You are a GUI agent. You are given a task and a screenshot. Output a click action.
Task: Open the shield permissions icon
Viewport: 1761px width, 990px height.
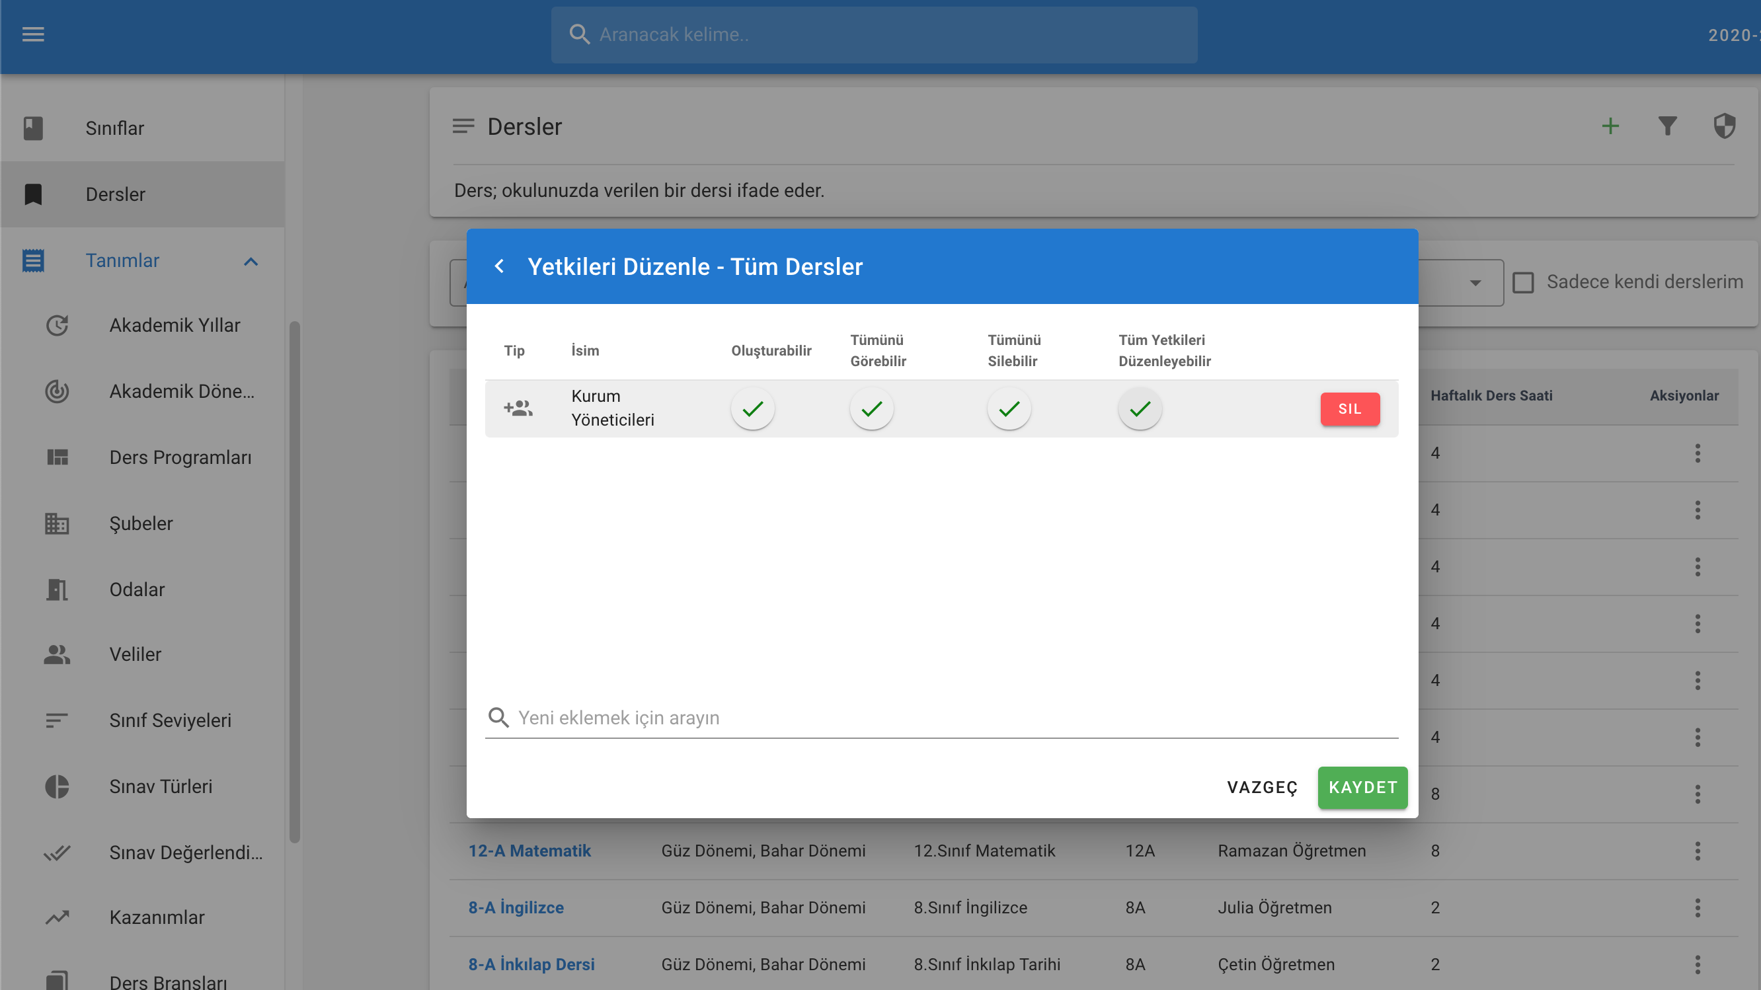click(1725, 126)
